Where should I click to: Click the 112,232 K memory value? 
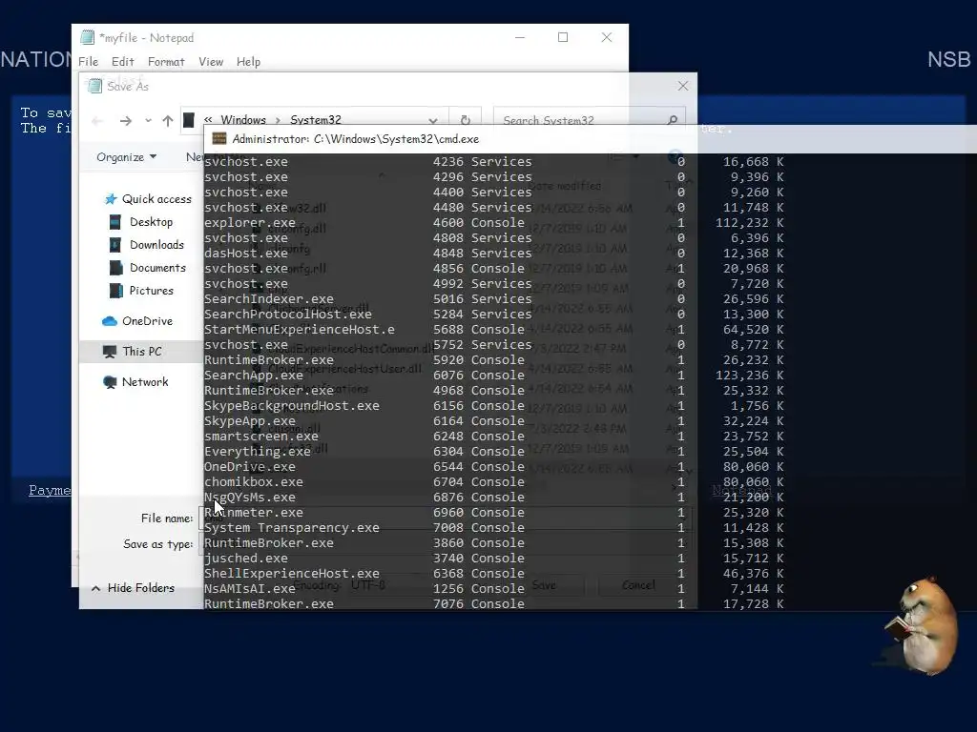tap(750, 223)
